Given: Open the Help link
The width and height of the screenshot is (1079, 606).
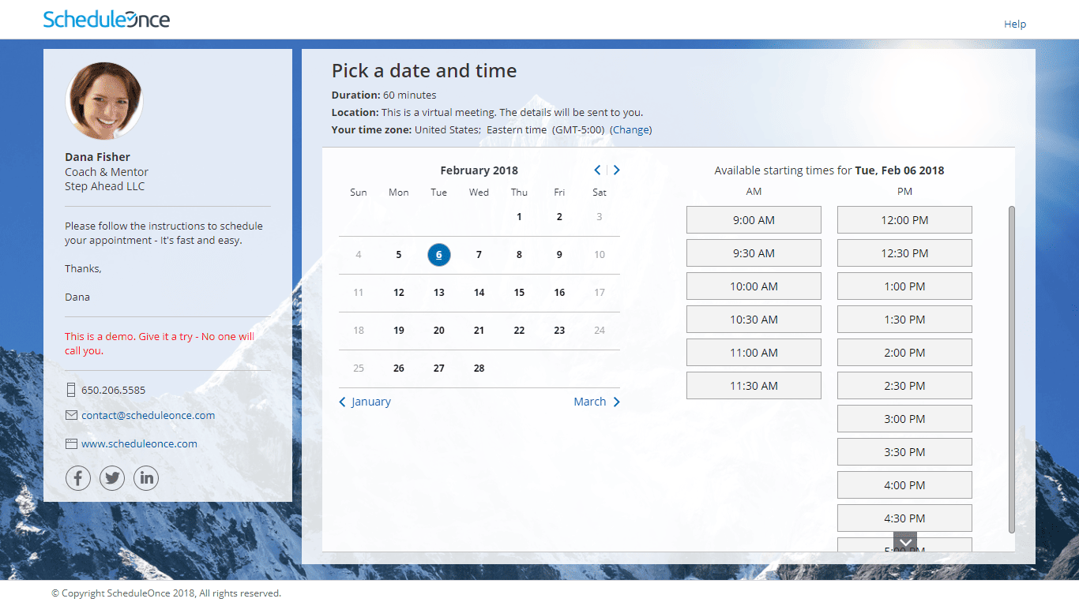Looking at the screenshot, I should [1015, 24].
